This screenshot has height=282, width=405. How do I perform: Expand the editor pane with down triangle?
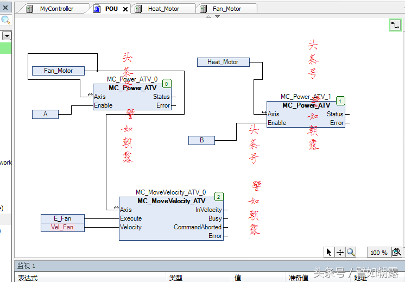[218, 16]
